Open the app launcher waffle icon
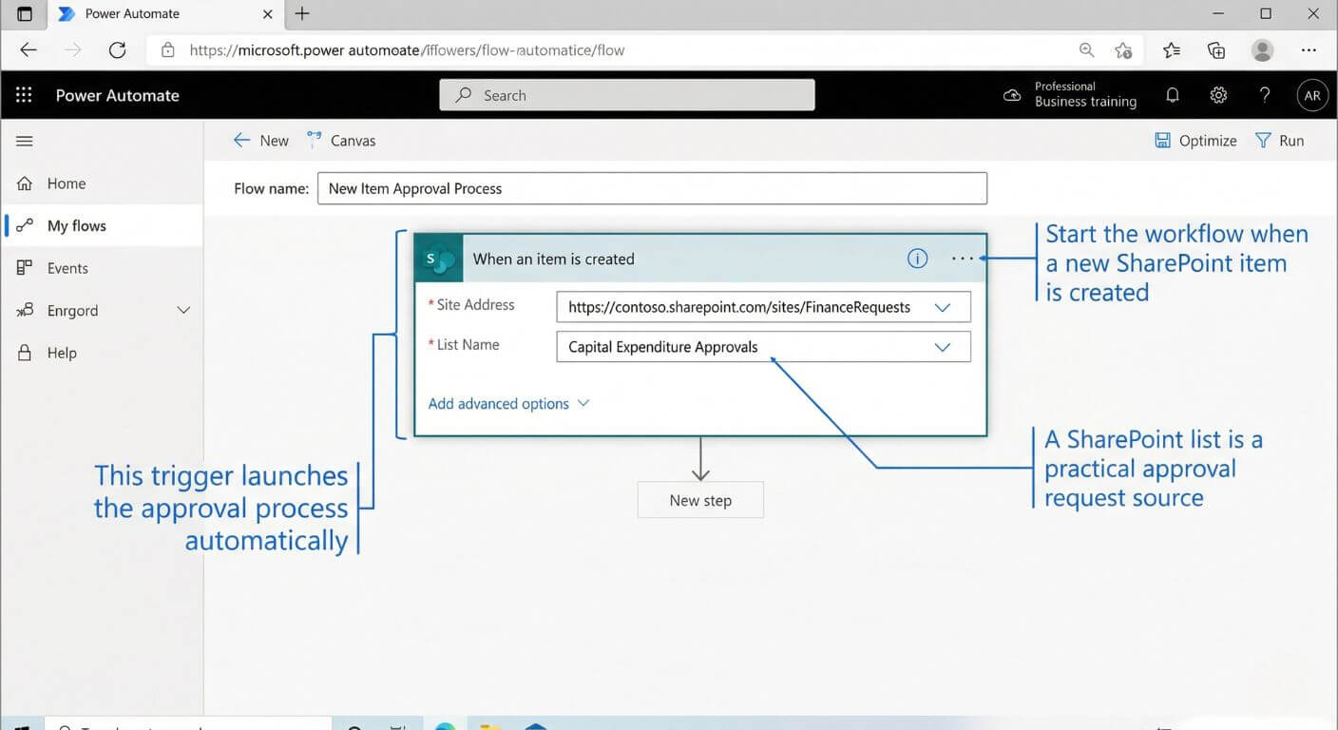 (x=24, y=95)
